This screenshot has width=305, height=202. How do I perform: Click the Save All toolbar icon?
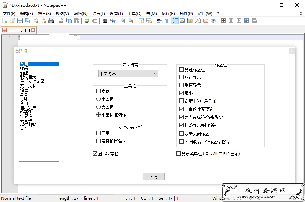(28, 21)
